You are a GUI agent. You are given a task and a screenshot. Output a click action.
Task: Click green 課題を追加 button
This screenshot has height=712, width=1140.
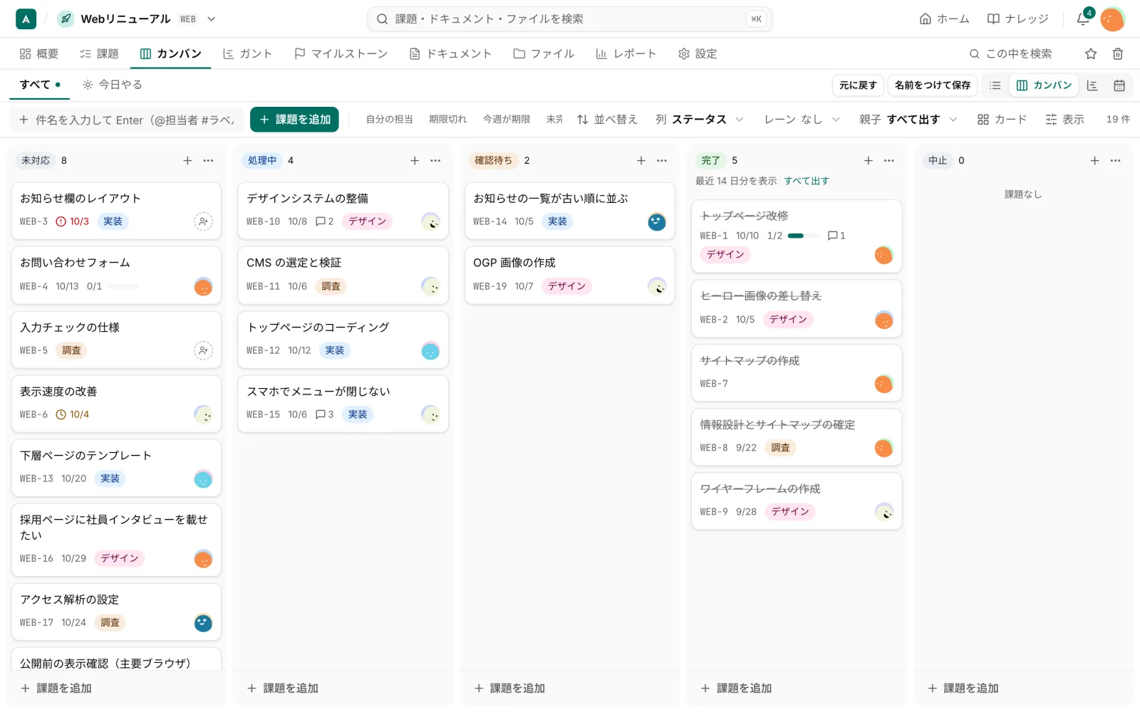294,120
